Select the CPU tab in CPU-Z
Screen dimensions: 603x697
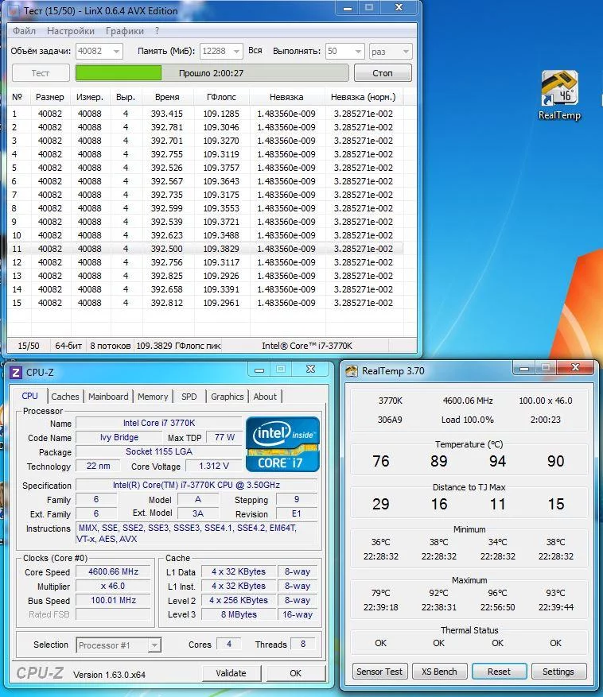point(29,396)
